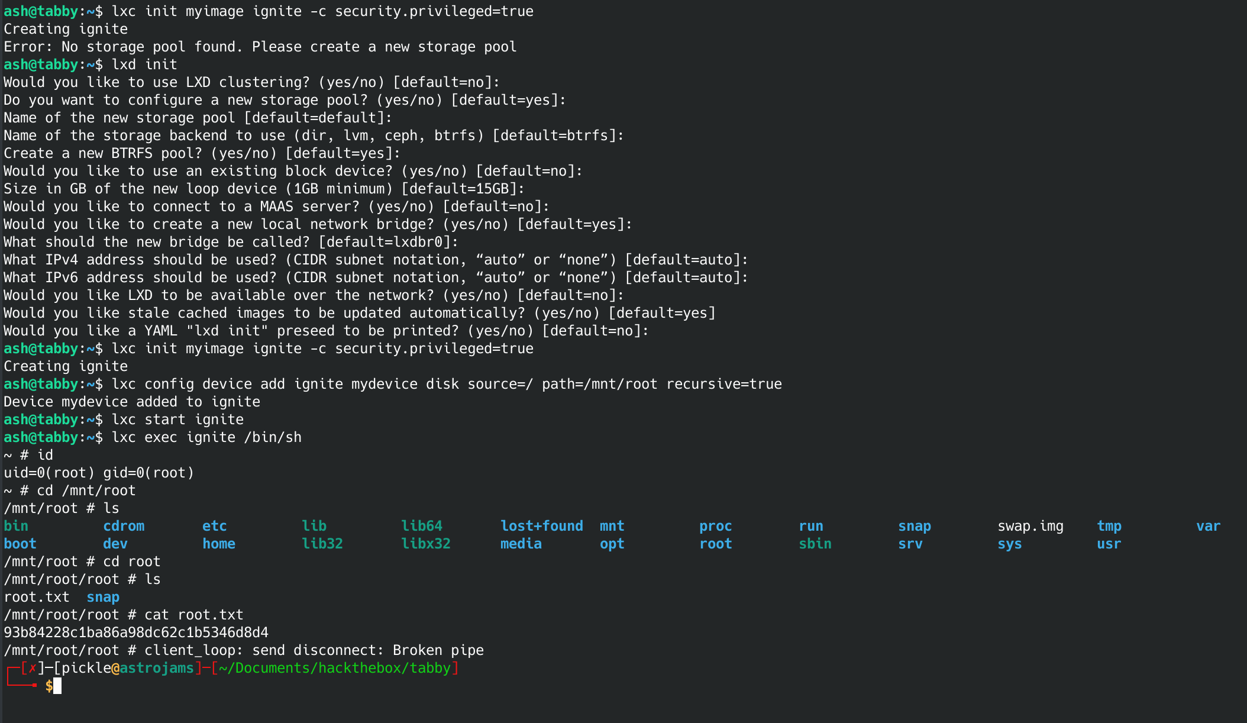Click the ~/Documents/hackthebox/tabby path in the prompt

pos(335,668)
